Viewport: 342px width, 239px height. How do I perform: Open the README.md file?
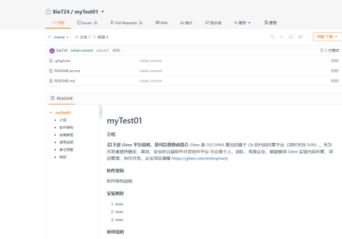coord(64,81)
